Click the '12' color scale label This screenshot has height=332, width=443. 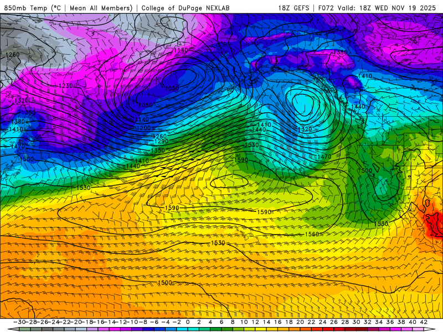coord(255,322)
